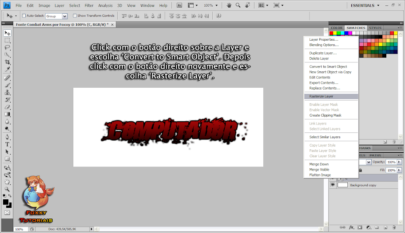Choose Rasterize Layer from context menu
Viewport: 405px width, 233px height.
point(321,96)
